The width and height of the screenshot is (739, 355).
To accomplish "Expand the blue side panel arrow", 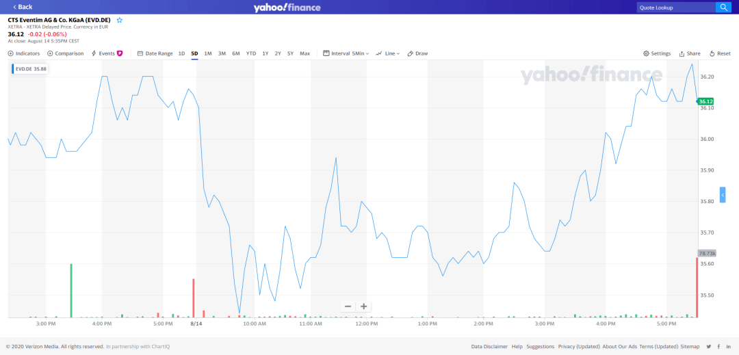I will [723, 195].
